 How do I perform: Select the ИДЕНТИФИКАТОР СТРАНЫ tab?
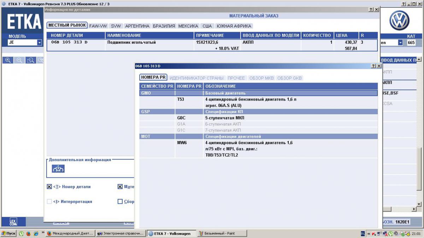[x=196, y=78]
